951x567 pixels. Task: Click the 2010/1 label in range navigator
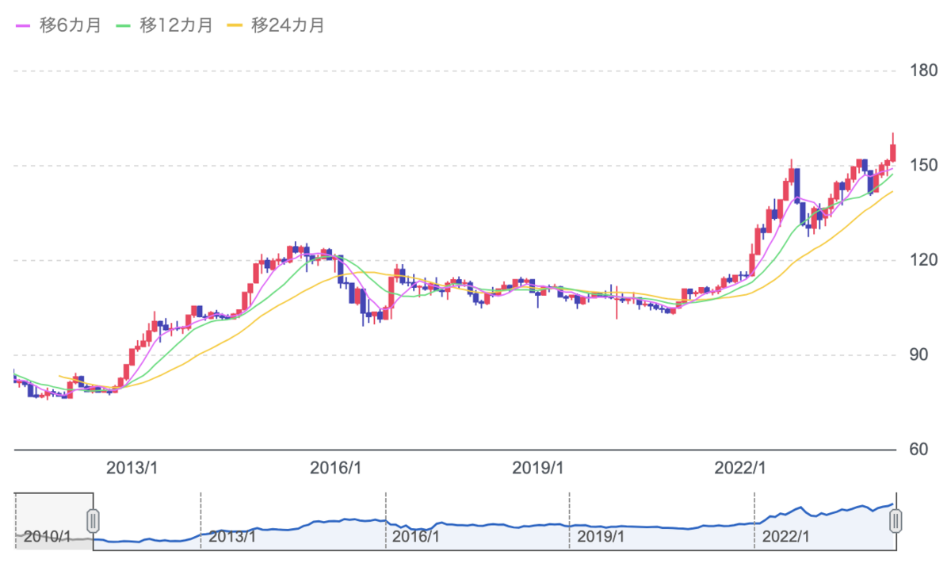46,537
